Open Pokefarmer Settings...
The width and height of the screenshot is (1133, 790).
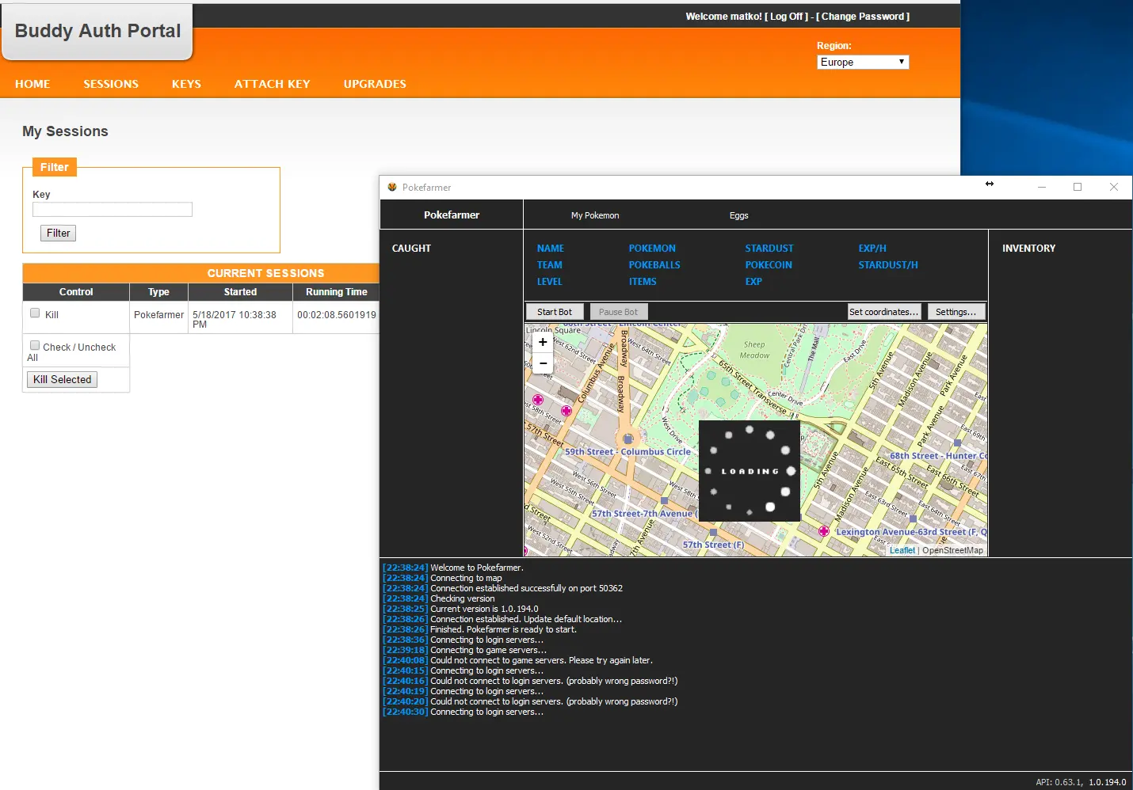(956, 312)
